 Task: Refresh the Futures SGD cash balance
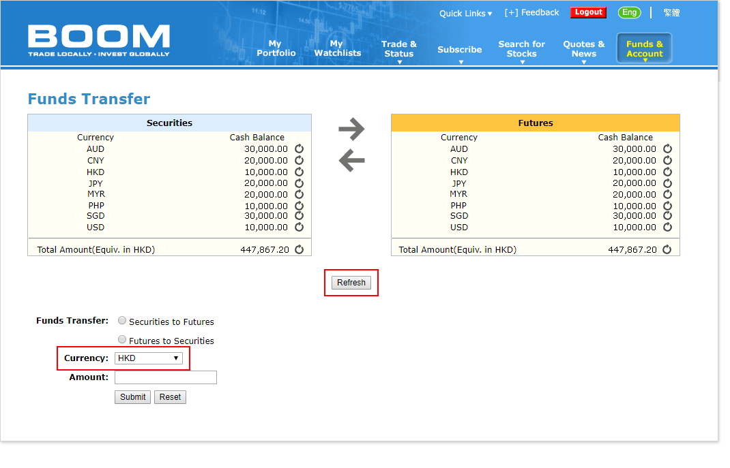click(x=668, y=216)
